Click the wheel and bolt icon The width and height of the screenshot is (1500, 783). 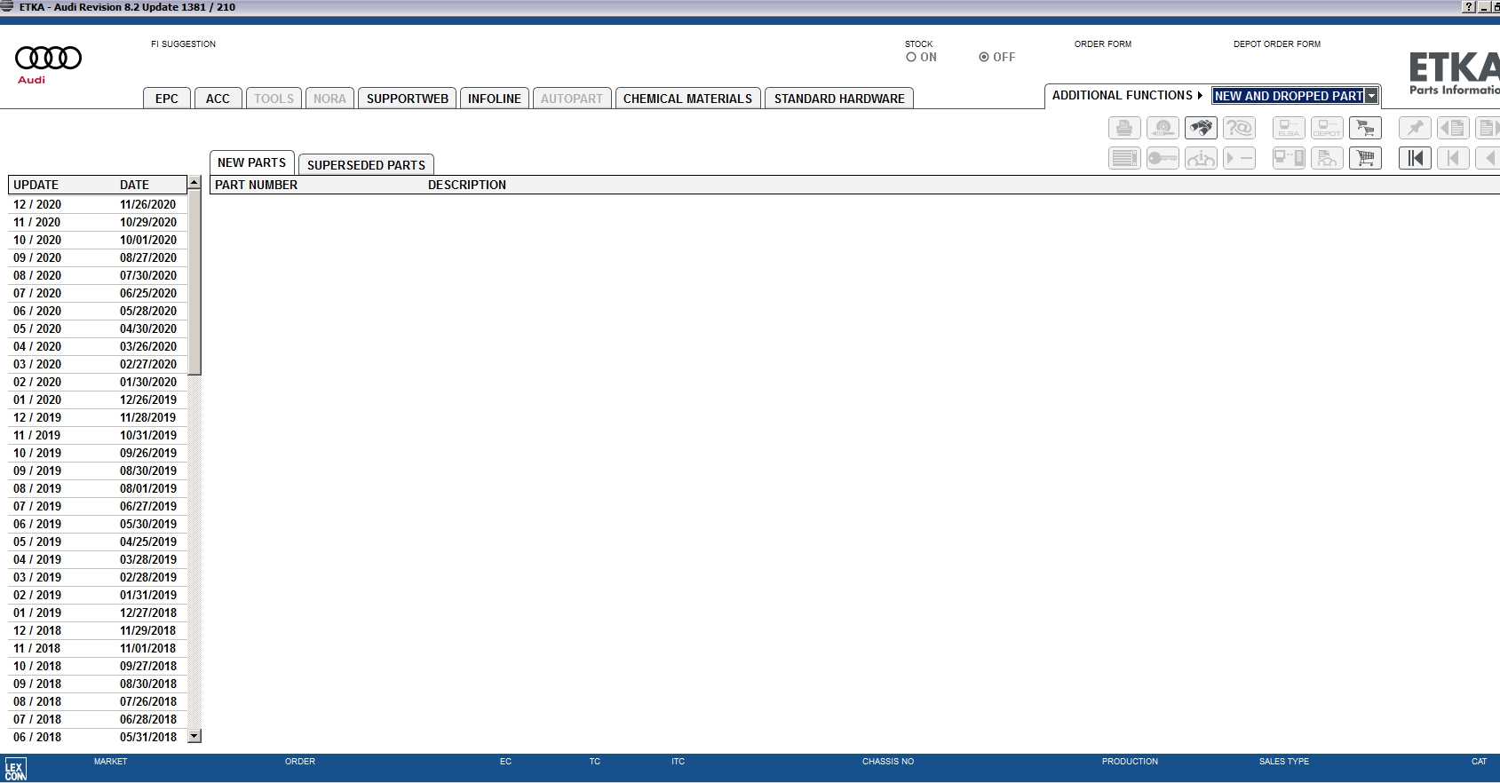pyautogui.click(x=1163, y=128)
